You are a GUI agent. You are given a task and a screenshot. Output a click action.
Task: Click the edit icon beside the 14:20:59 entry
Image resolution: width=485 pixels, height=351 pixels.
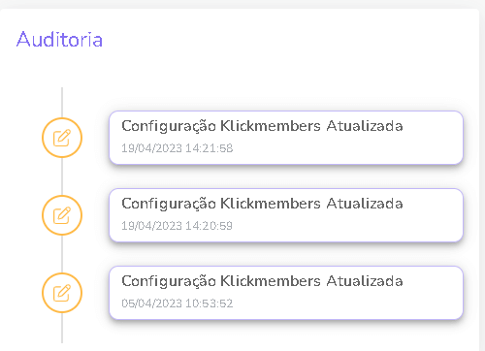(62, 215)
